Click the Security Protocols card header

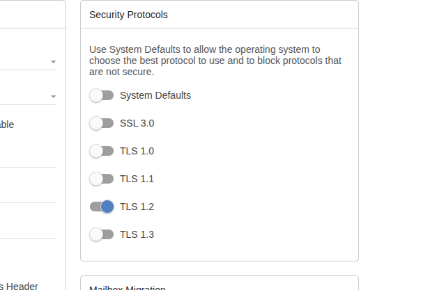coord(128,14)
